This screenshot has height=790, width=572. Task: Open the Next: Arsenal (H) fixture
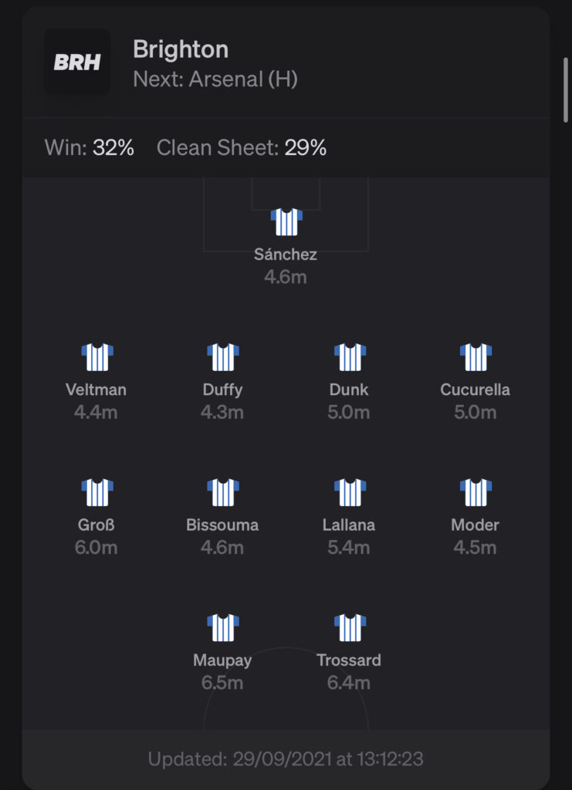click(215, 79)
